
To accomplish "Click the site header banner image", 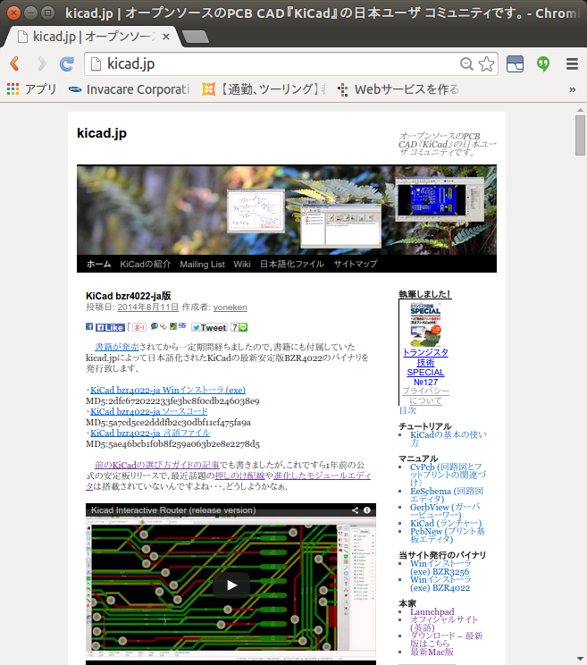I will (287, 210).
